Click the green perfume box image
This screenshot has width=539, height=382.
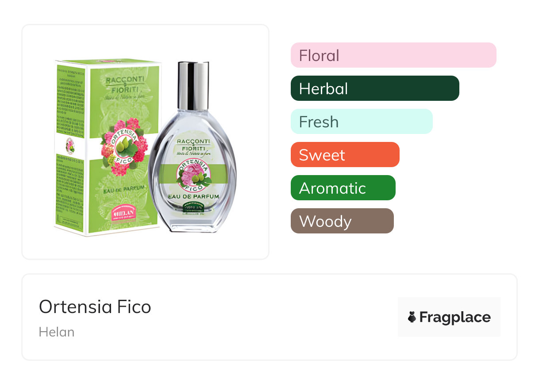coord(108,148)
